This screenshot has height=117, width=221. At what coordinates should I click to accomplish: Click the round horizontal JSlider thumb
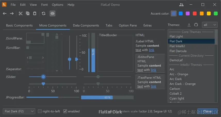(43, 77)
